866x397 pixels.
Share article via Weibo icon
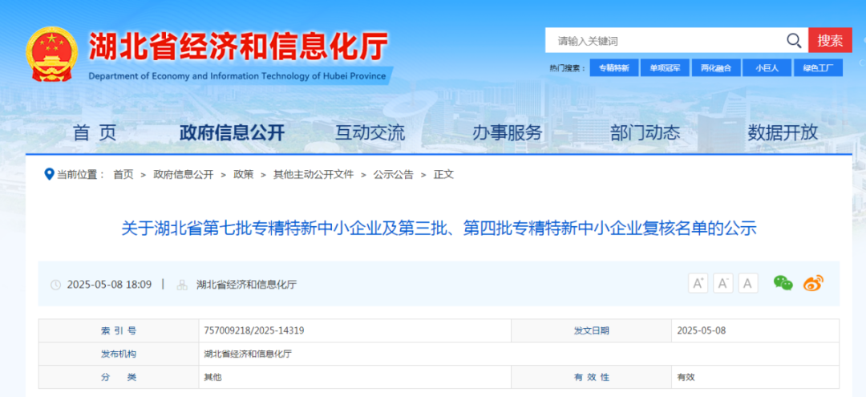pyautogui.click(x=813, y=283)
